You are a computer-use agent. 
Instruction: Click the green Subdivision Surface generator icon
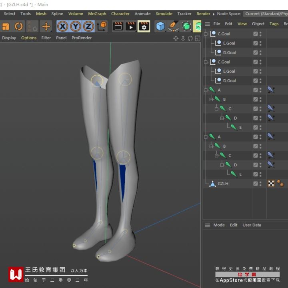(x=186, y=26)
